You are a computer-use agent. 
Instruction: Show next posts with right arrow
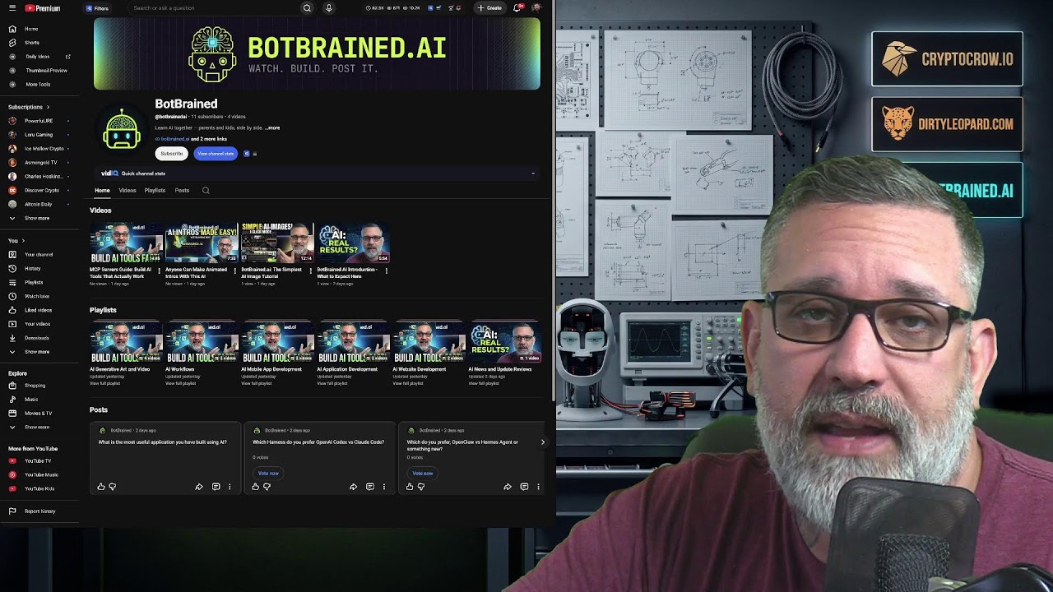coord(542,442)
